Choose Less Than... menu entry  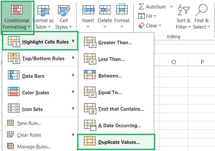click(x=116, y=59)
